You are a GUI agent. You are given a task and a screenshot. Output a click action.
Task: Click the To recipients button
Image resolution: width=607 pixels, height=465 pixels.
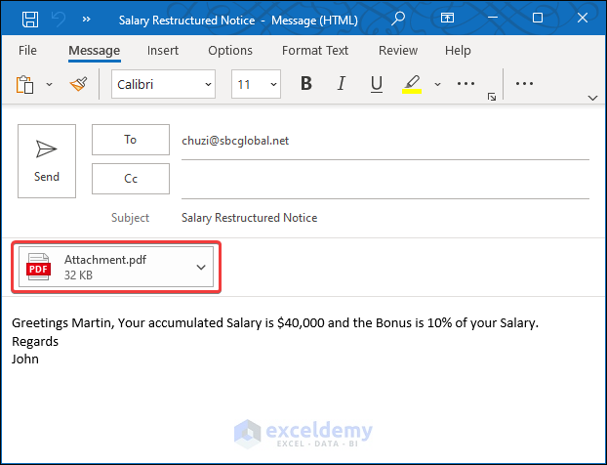tap(131, 140)
